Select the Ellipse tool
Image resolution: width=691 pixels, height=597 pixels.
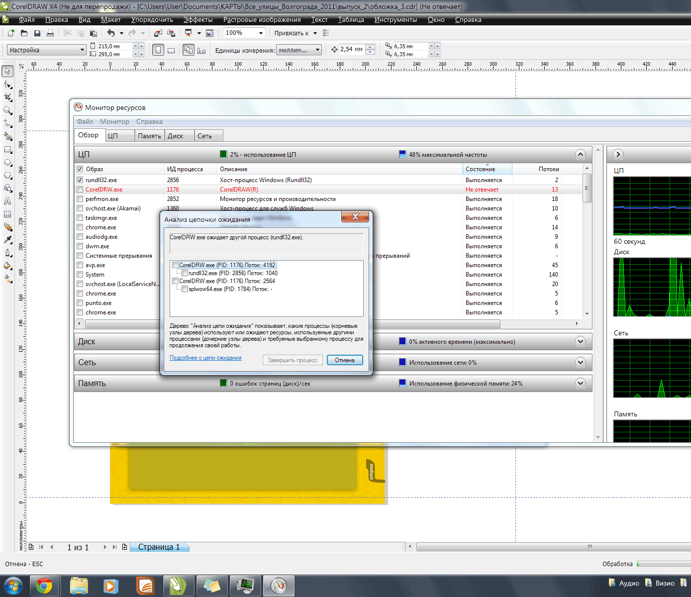[x=7, y=162]
